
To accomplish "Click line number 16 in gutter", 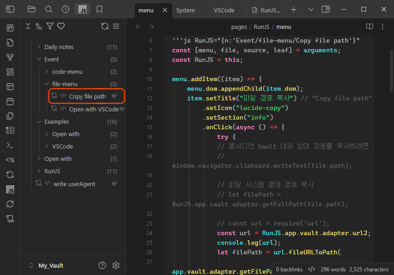I will point(149,137).
